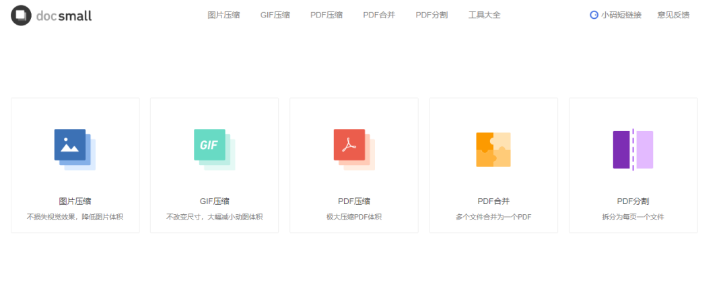Select the card text 拆分为每页一个文件
Image resolution: width=727 pixels, height=288 pixels.
point(633,217)
